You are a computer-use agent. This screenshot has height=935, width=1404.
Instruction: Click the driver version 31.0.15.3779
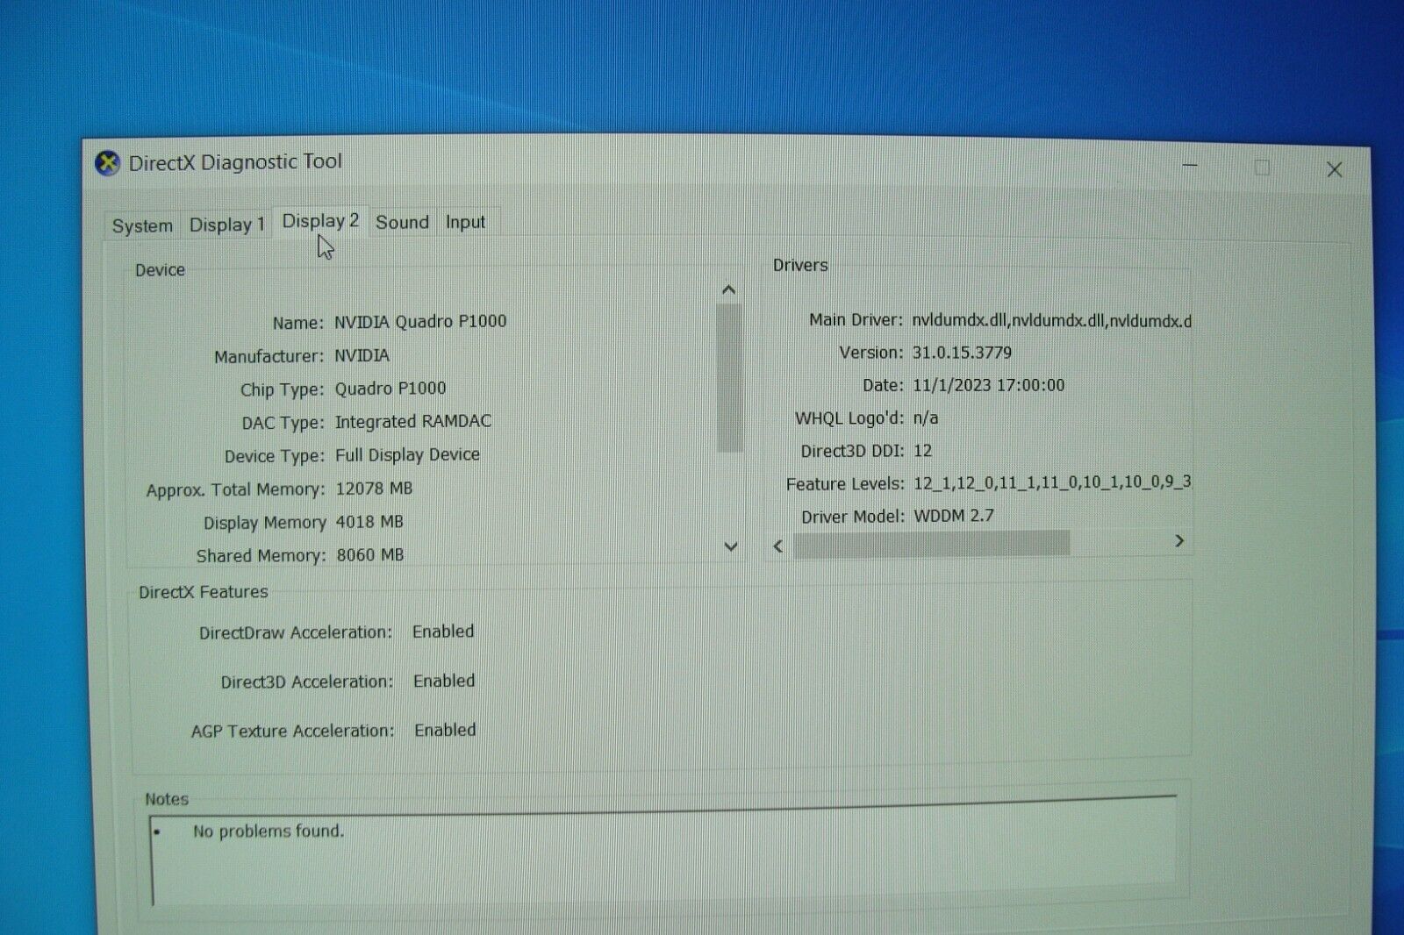tap(962, 353)
